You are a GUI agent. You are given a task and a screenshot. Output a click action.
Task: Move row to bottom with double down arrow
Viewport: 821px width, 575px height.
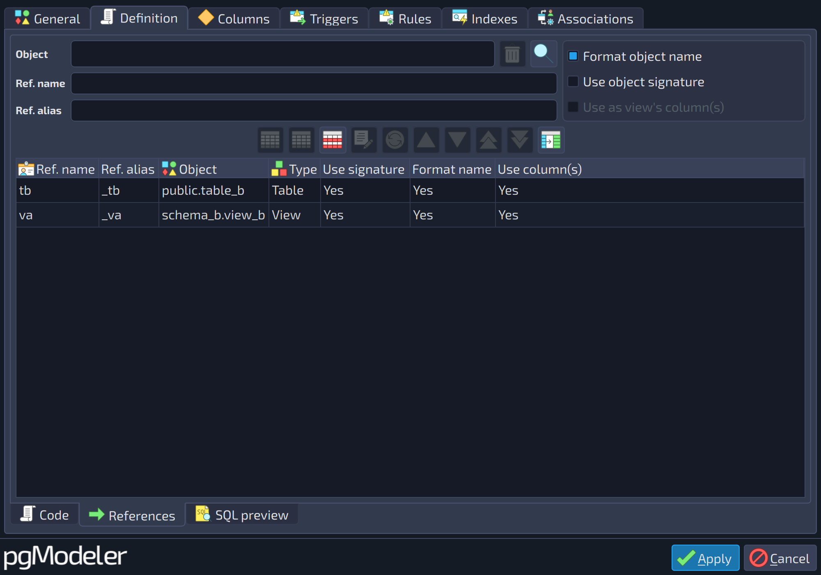520,140
